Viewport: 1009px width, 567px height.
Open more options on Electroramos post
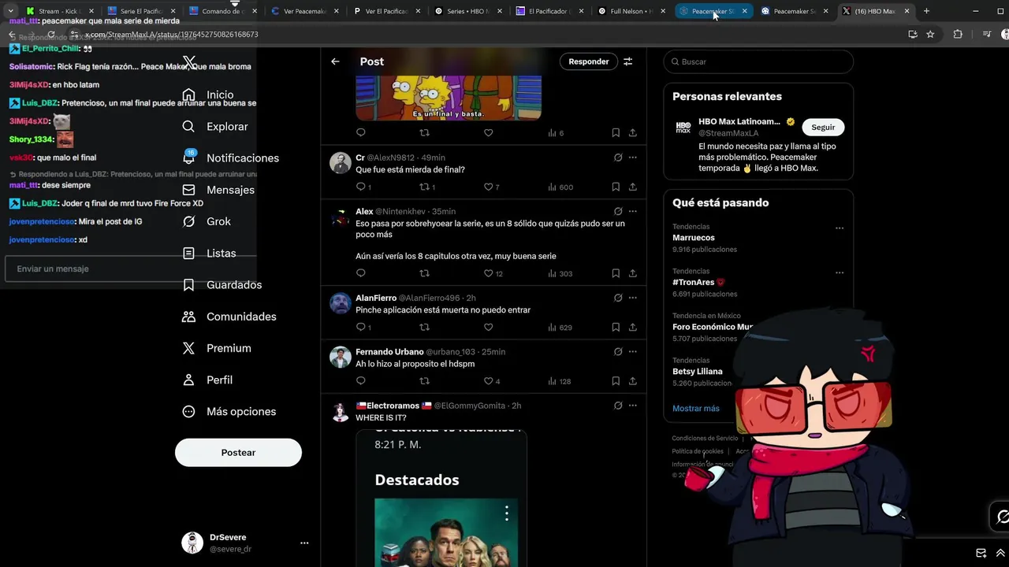pyautogui.click(x=632, y=406)
